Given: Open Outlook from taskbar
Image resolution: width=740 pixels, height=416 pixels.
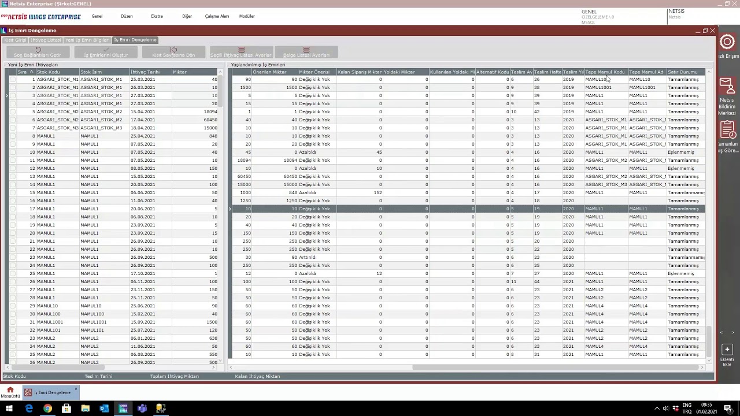Looking at the screenshot, I should click(x=104, y=409).
